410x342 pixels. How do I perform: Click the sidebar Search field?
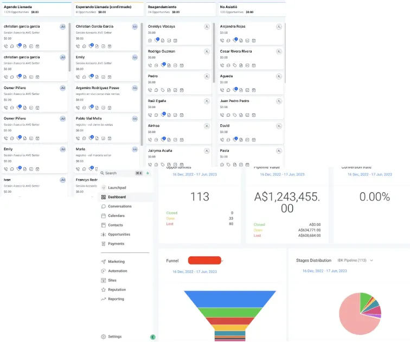click(120, 173)
